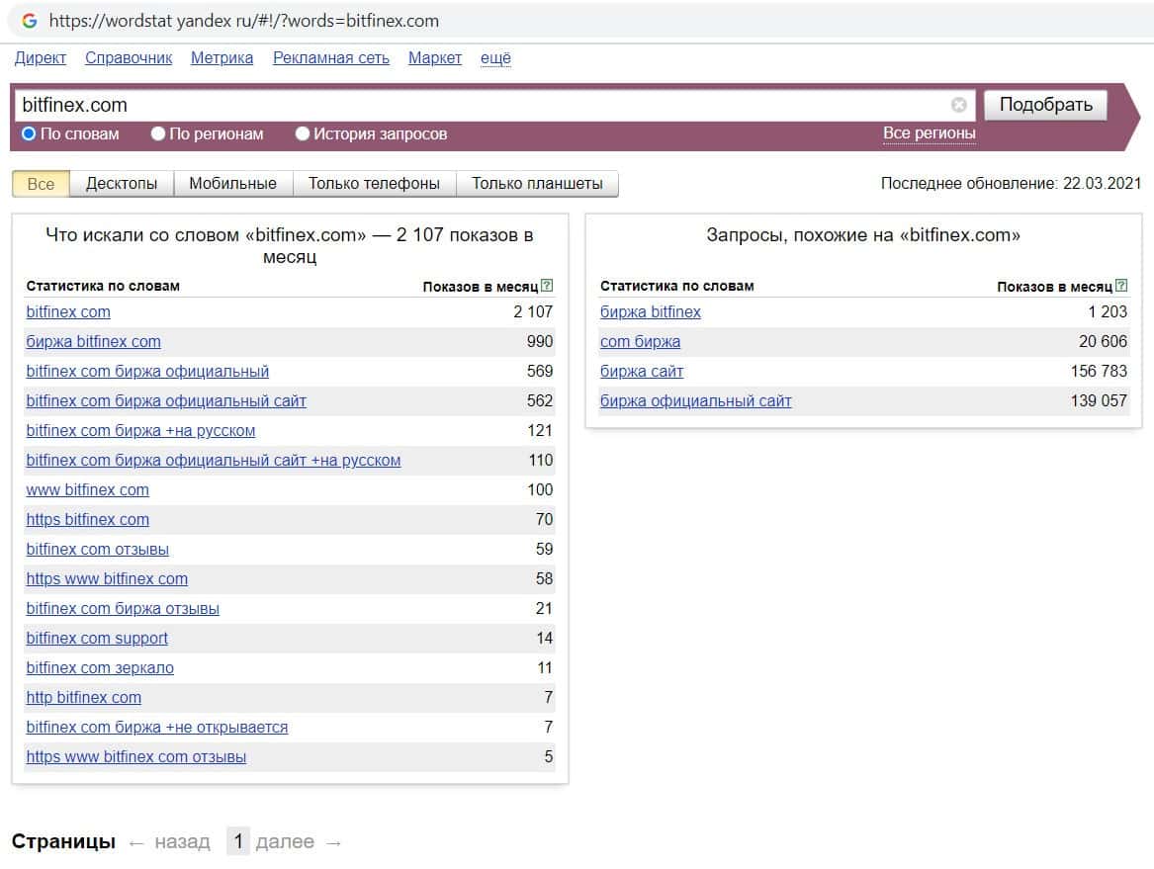The height and width of the screenshot is (869, 1154).
Task: Clear the search field with X icon
Action: [x=958, y=105]
